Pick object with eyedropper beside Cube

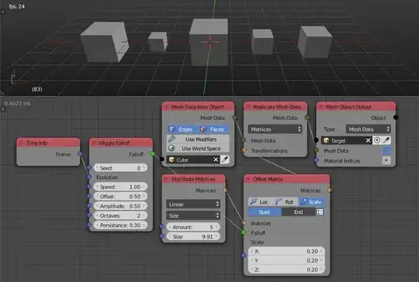pyautogui.click(x=225, y=160)
